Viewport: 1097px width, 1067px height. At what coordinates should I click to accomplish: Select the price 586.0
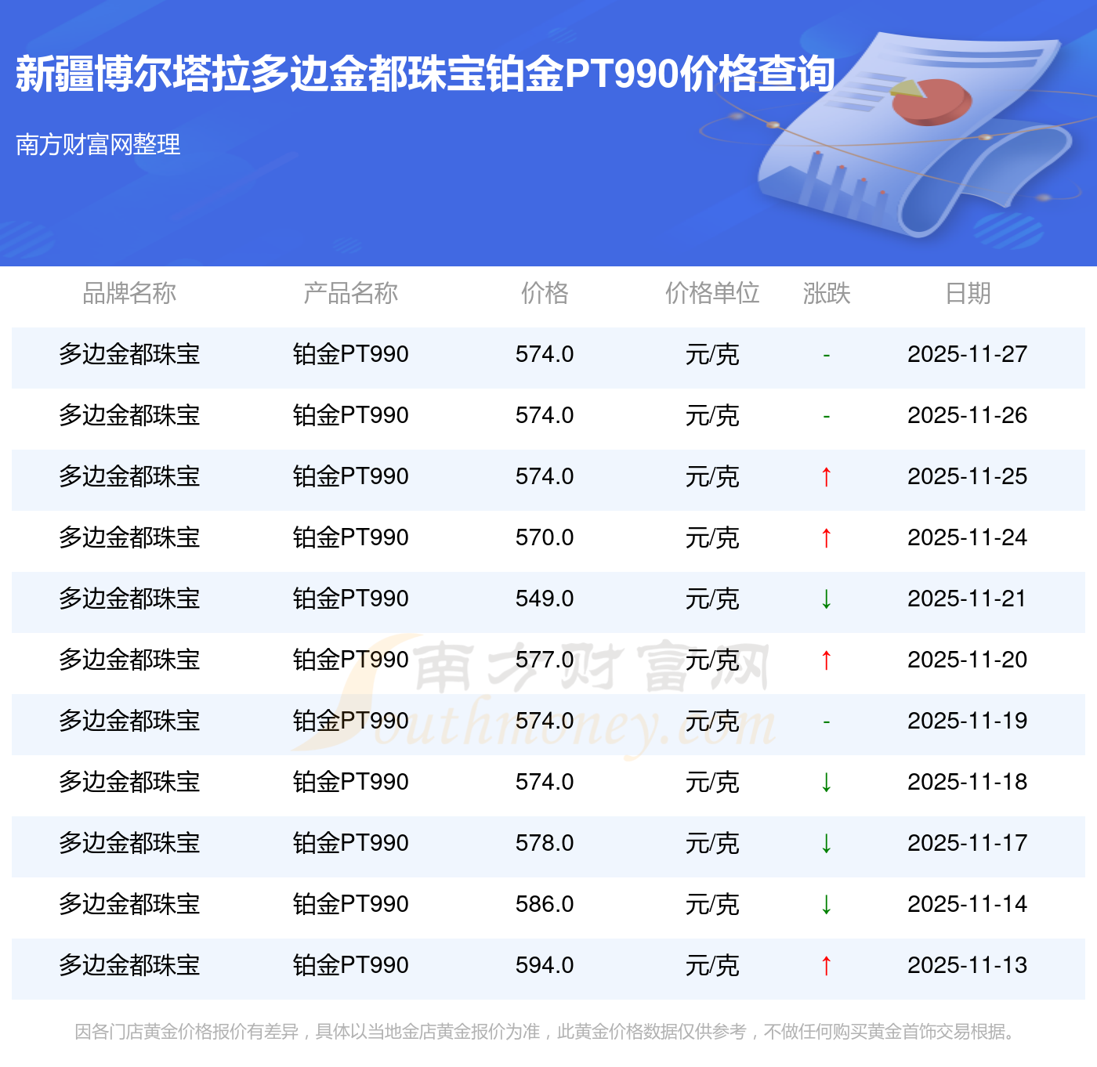pyautogui.click(x=545, y=904)
